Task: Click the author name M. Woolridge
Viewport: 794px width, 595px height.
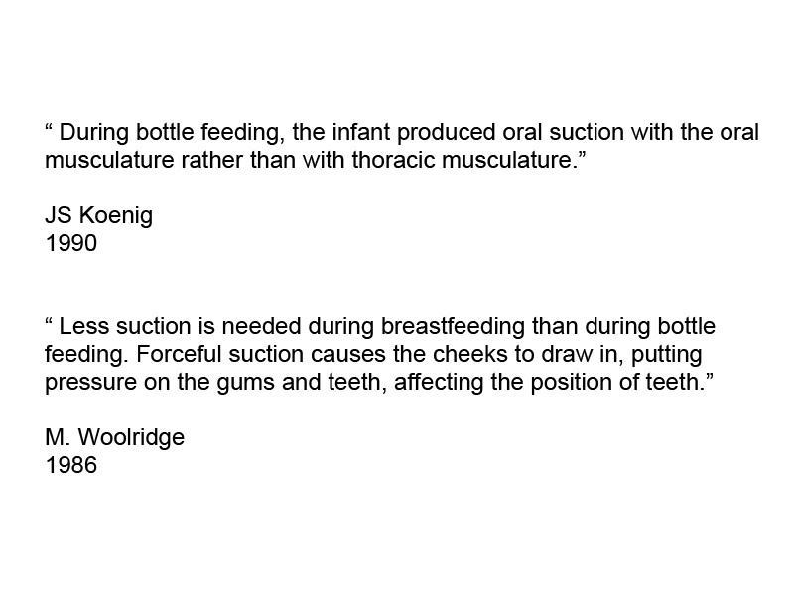Action: 114,437
